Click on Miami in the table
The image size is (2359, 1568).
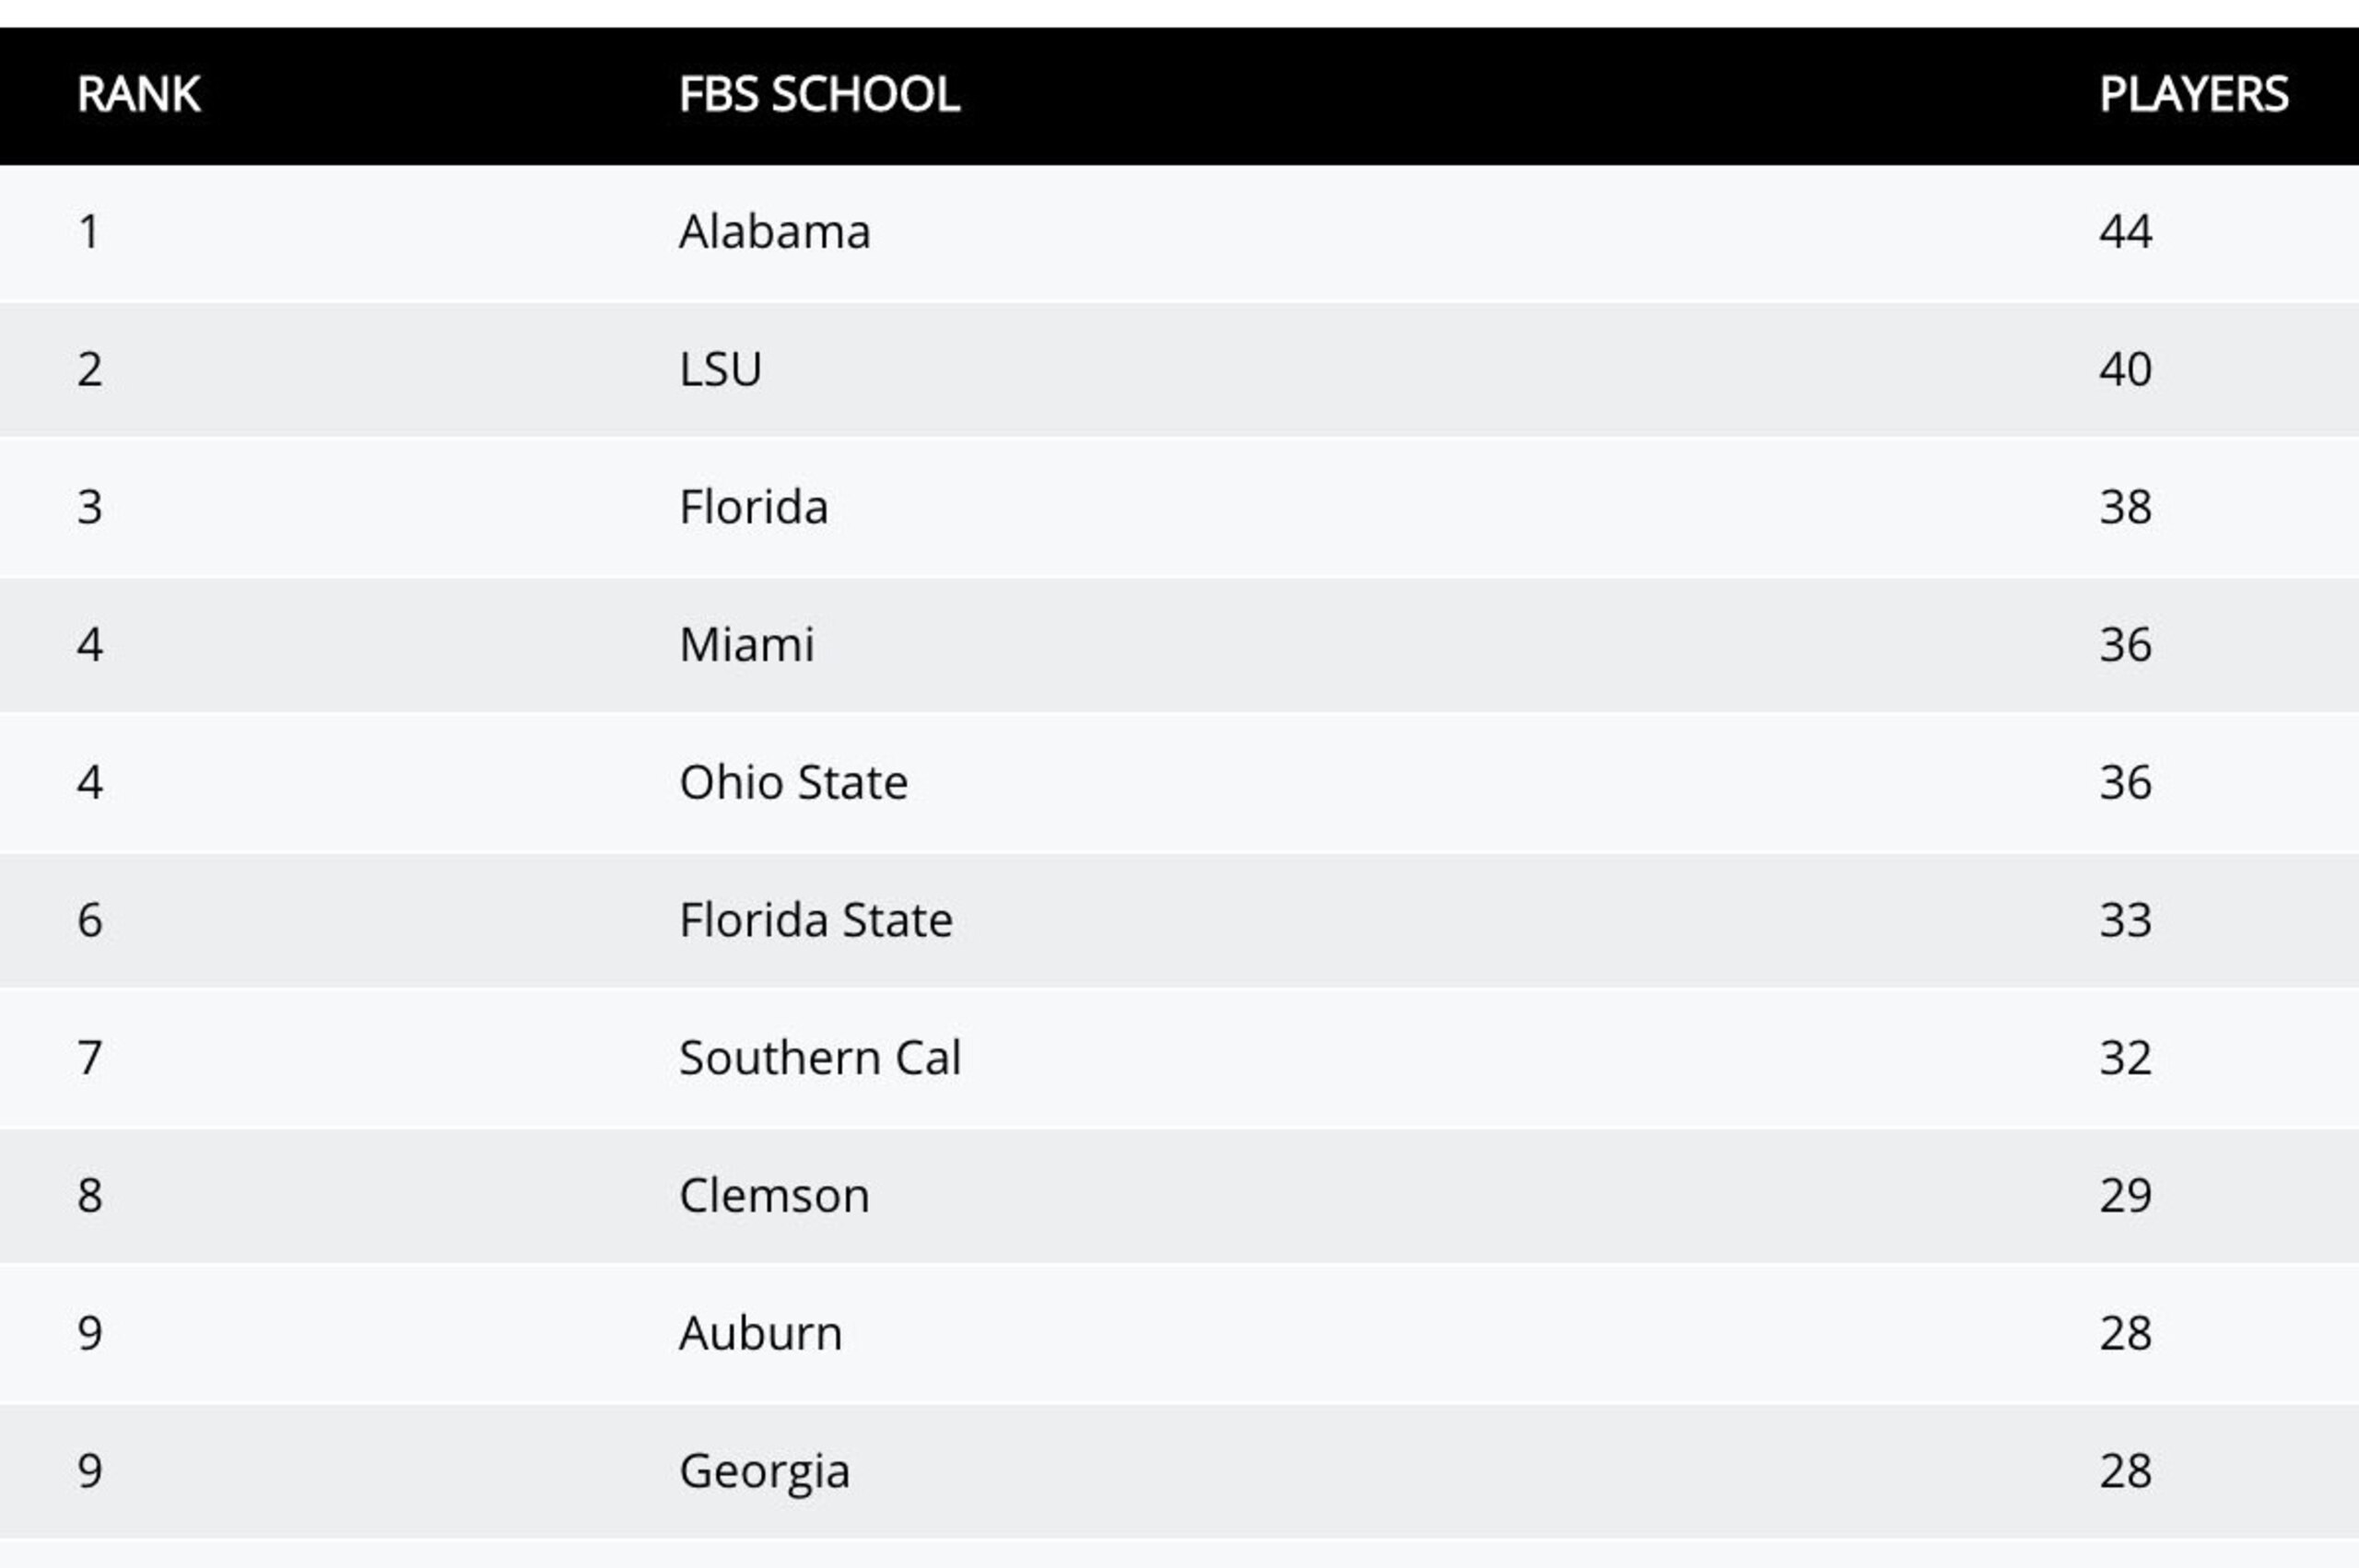coord(747,645)
